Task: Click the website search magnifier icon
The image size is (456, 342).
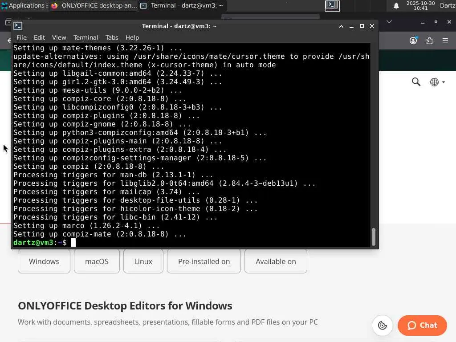Action: click(x=416, y=82)
